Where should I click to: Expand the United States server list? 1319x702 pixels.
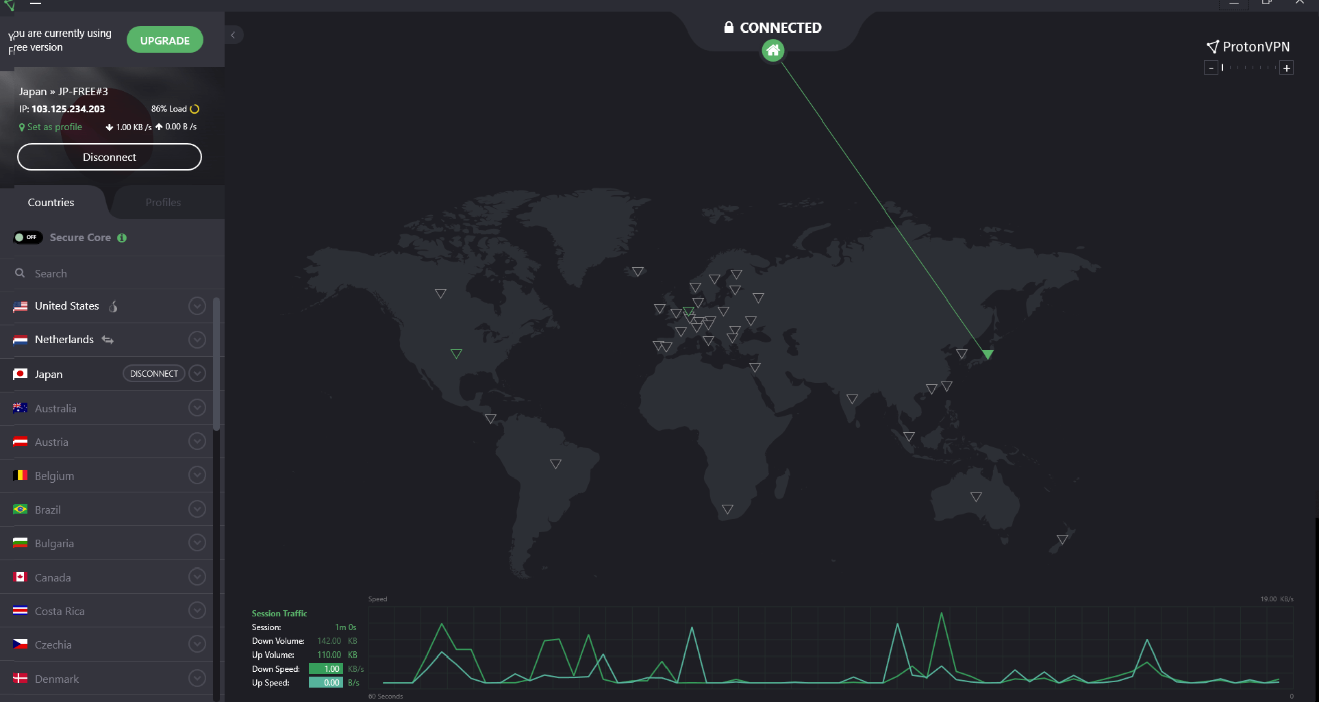coord(197,306)
